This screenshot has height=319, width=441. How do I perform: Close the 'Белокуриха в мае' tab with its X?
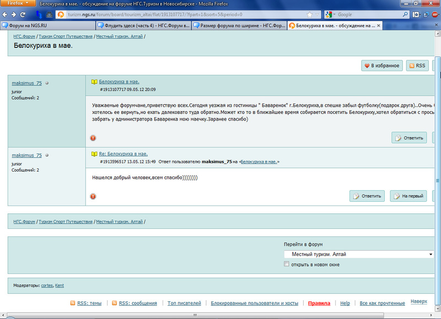379,25
